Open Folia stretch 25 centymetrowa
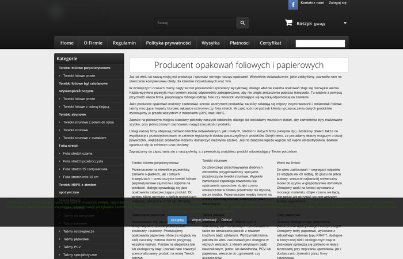Viewport: 403px width, 259px height. [x=85, y=169]
